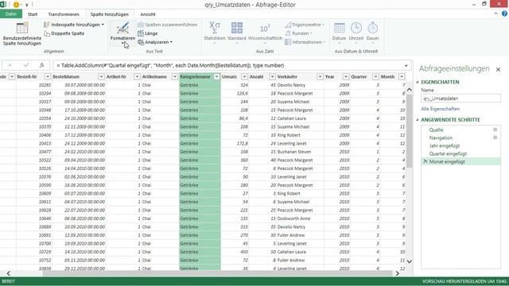Open the Datum functions
The image size is (509, 286).
coord(340,33)
